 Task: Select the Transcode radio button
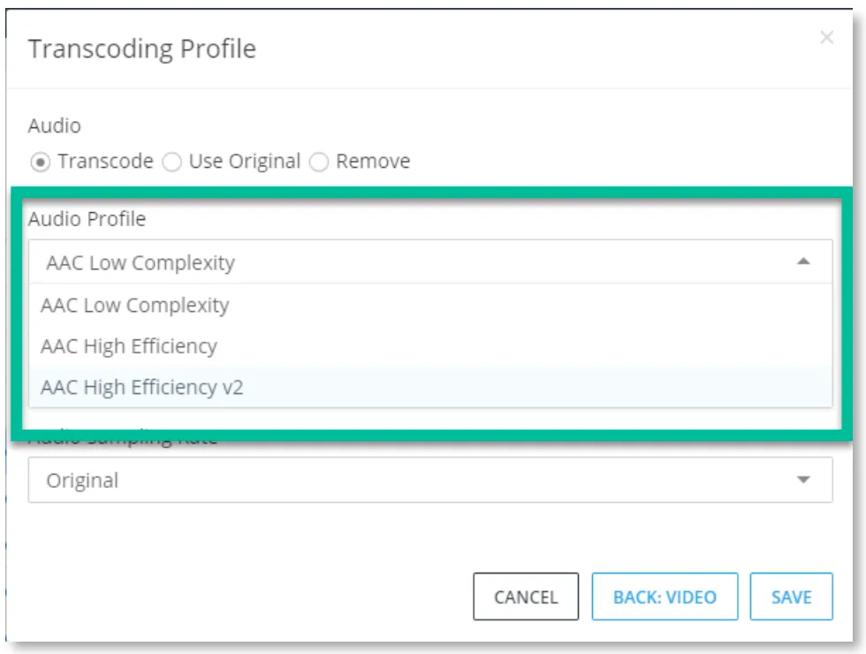[x=40, y=163]
